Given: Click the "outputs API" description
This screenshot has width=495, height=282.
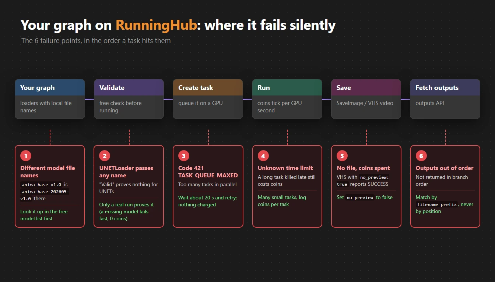Looking at the screenshot, I should 430,103.
